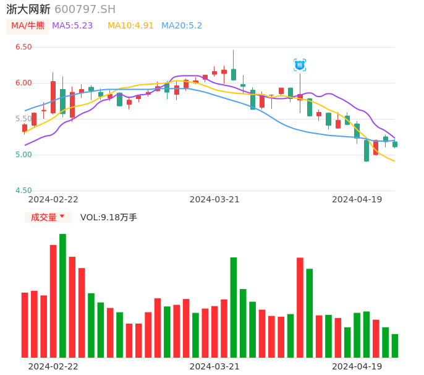
Task: Select the MA10:4.91 legend label
Action: pos(130,26)
